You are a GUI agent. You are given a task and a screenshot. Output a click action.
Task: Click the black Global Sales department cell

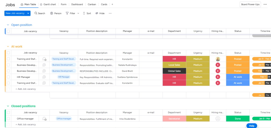pos(174,71)
